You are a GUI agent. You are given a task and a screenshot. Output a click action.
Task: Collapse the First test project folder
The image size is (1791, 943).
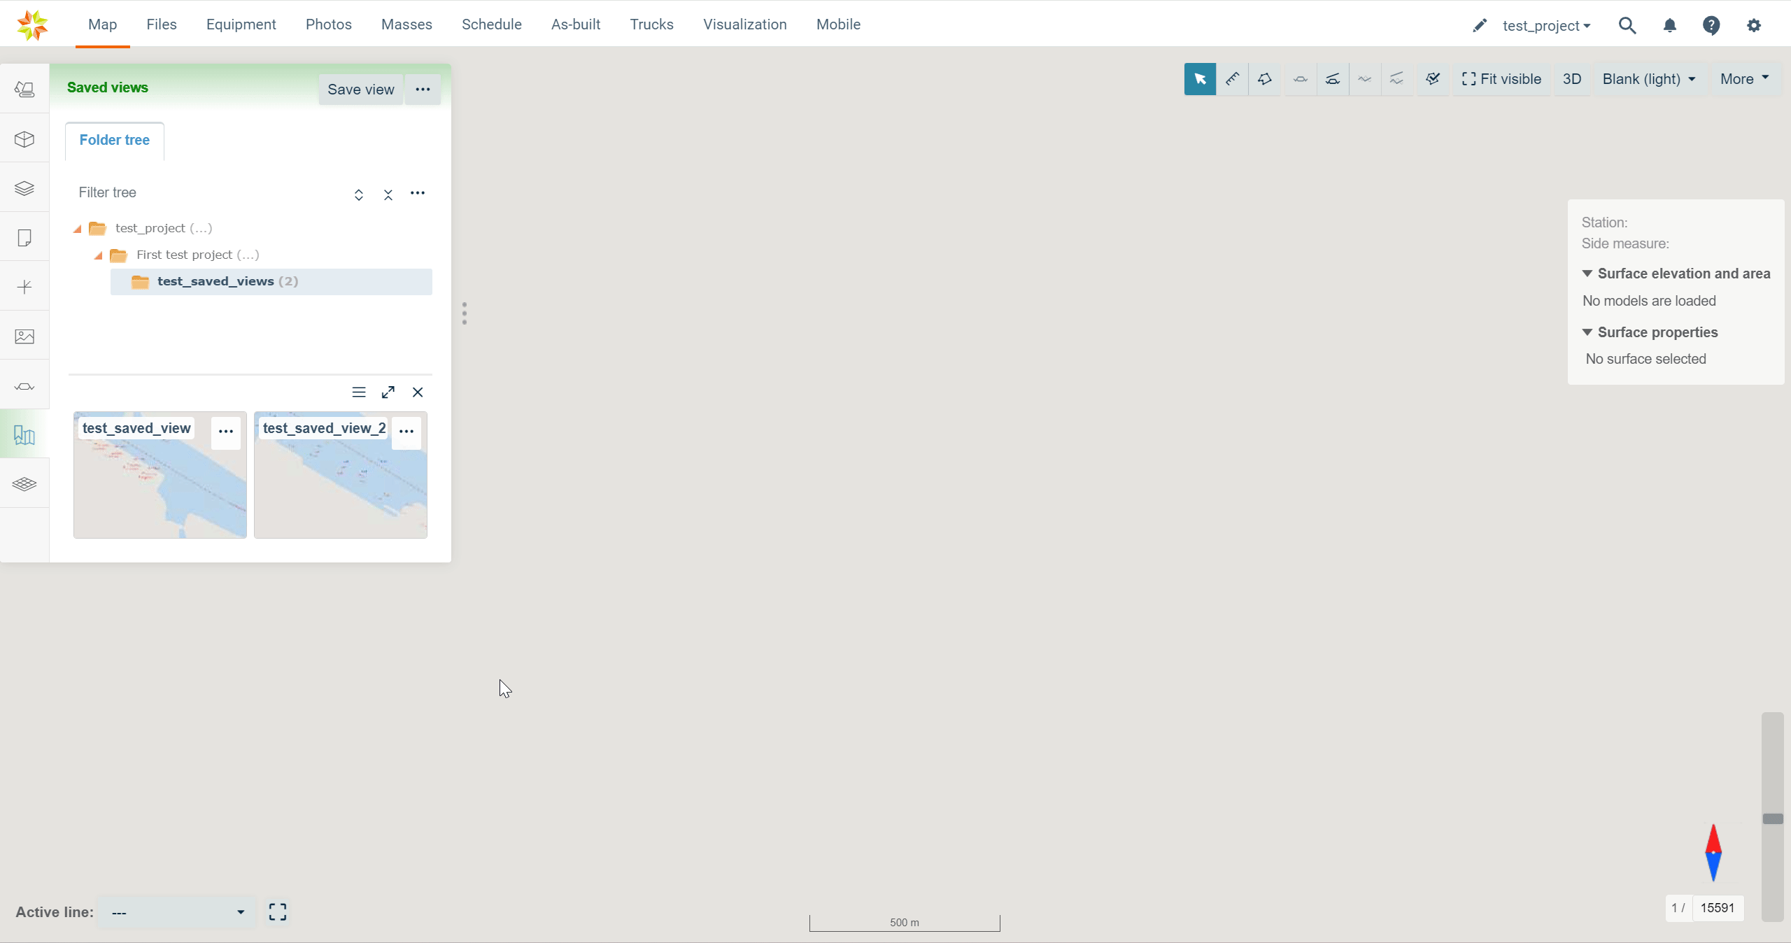[x=99, y=255]
